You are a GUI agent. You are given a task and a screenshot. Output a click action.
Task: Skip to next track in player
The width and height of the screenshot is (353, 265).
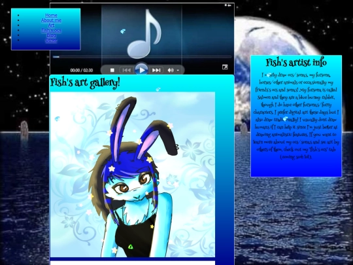click(156, 70)
